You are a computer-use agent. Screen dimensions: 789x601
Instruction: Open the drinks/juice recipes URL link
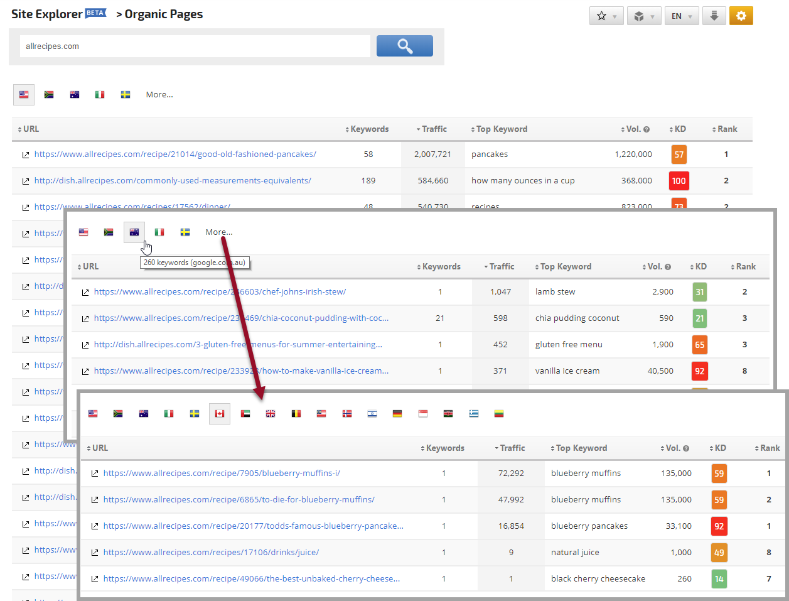click(x=211, y=553)
